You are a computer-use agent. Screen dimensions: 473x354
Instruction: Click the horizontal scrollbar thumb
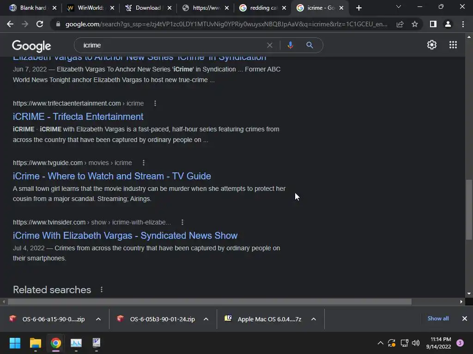[210, 301]
